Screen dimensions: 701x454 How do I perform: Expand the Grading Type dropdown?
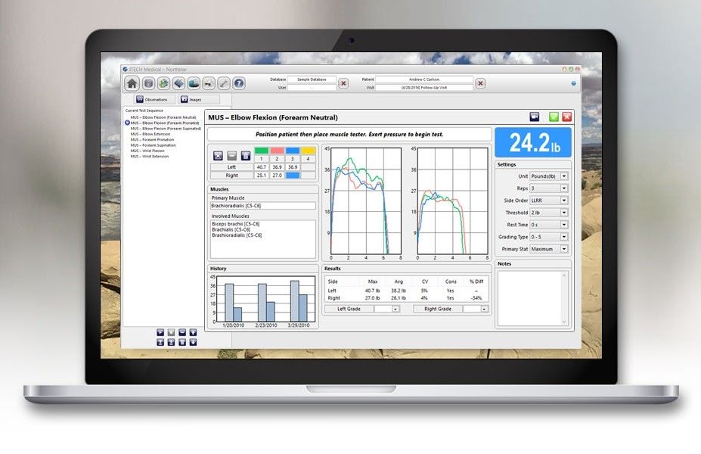(564, 237)
